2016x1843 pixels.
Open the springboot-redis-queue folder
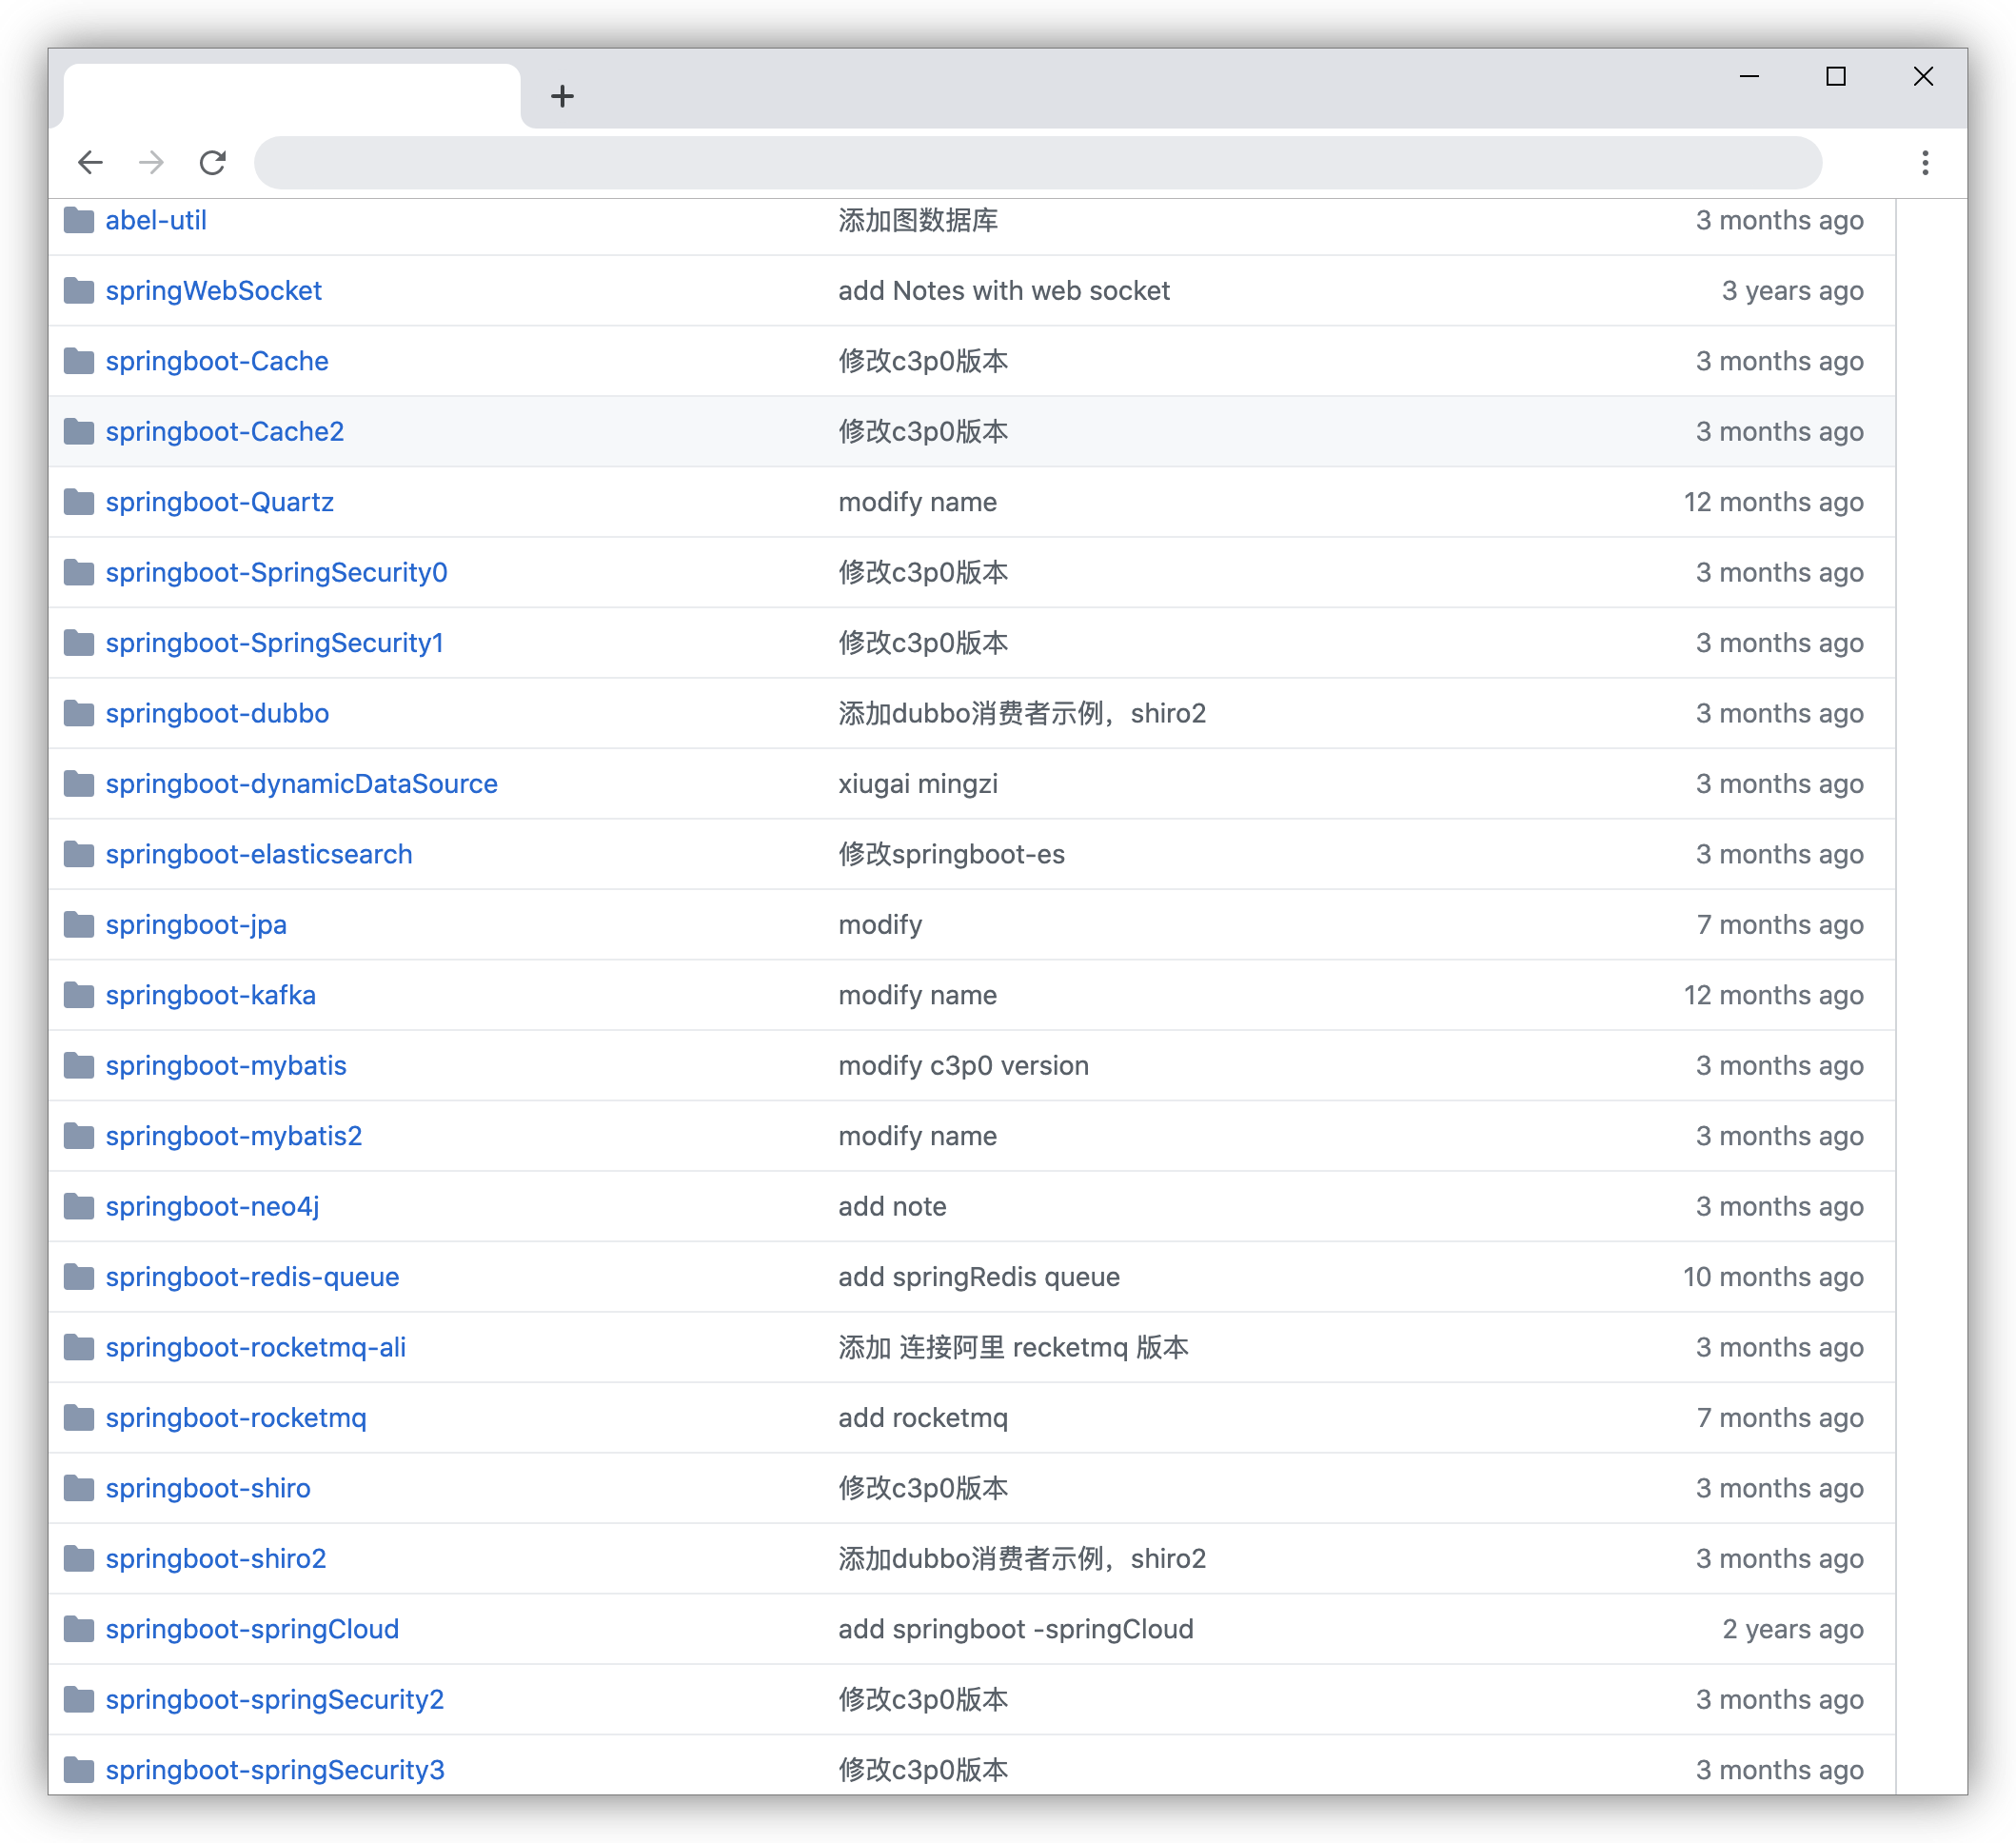tap(252, 1276)
